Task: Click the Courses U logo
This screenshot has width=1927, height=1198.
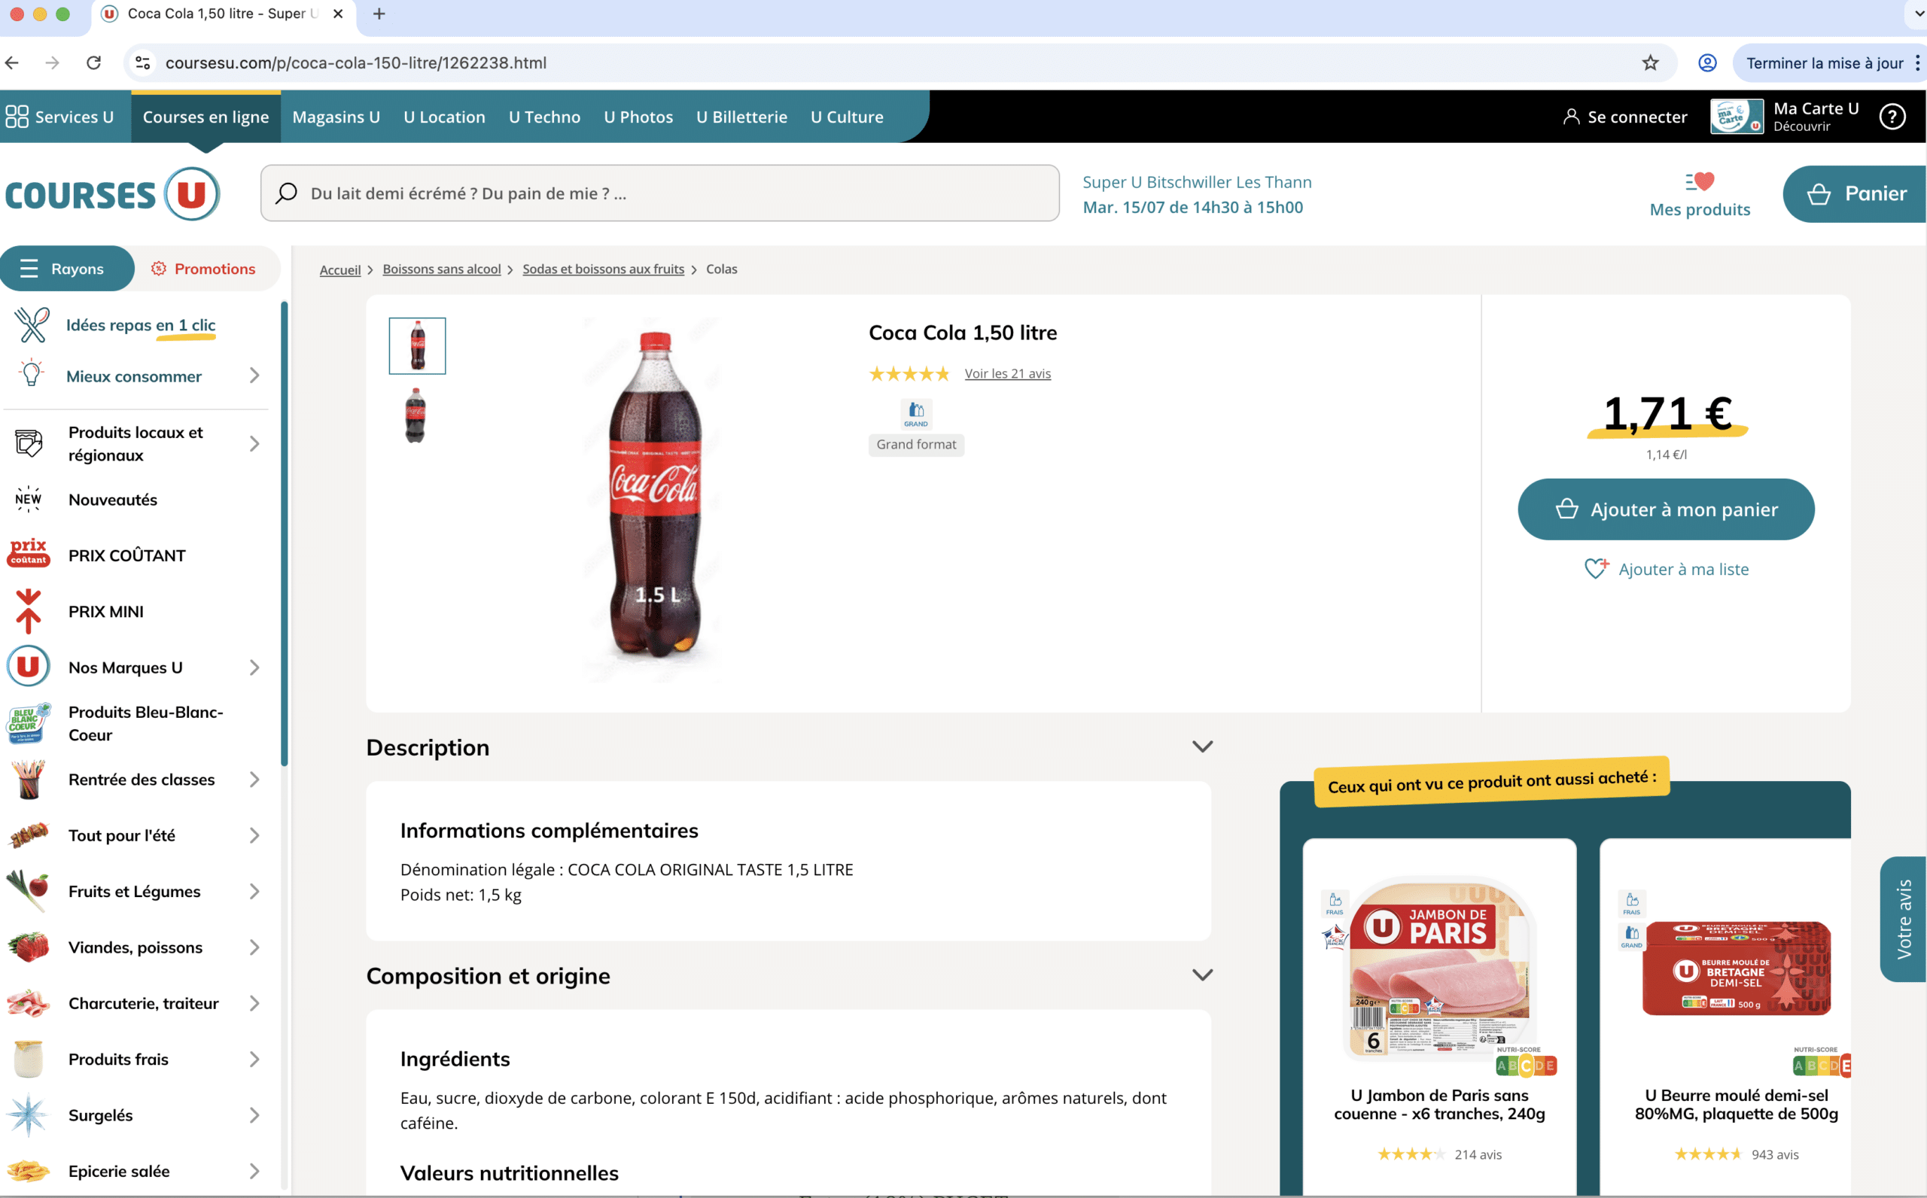Action: click(112, 194)
